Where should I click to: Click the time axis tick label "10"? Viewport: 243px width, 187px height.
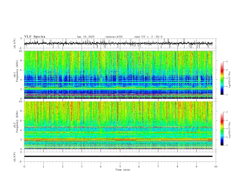[216, 167]
